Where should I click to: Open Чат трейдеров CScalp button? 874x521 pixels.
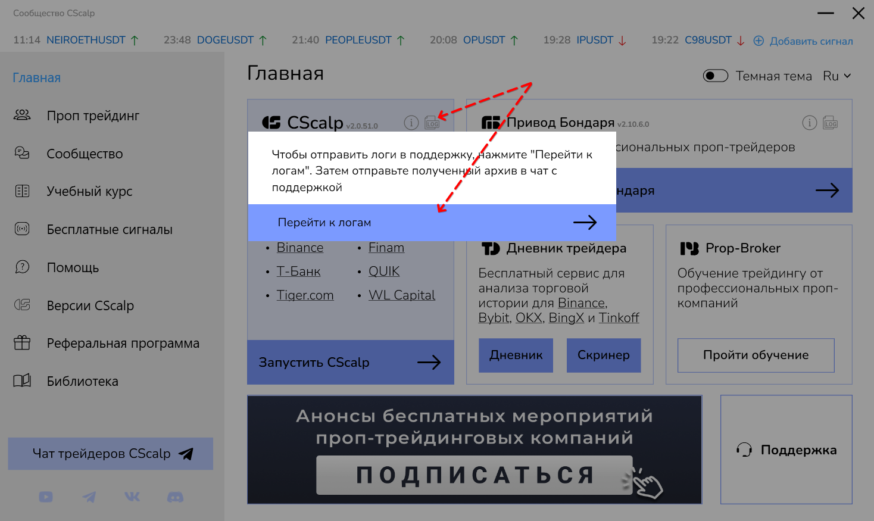(110, 454)
